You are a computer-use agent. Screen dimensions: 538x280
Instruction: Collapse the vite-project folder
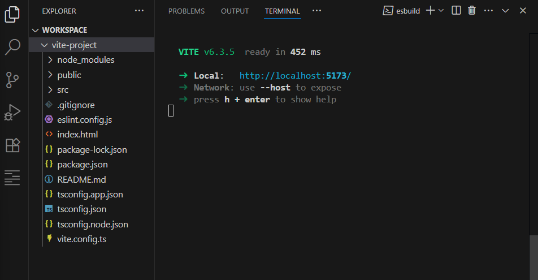(92, 45)
